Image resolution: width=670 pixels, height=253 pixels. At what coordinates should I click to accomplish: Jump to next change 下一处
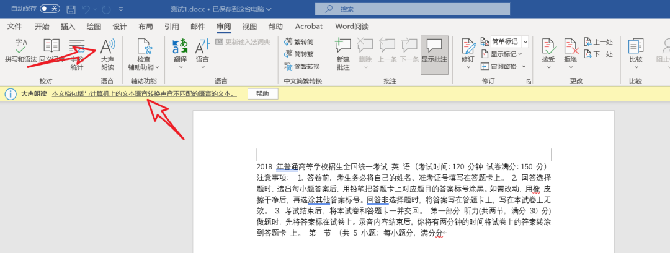(x=599, y=54)
